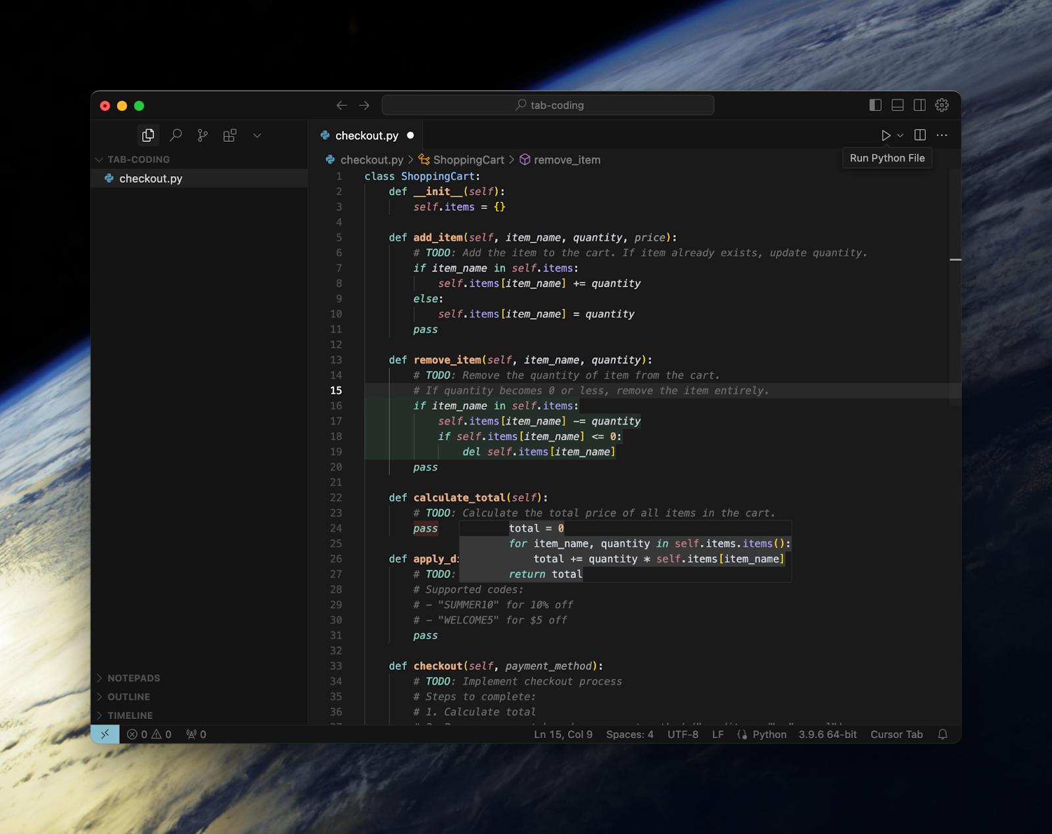Open run options dropdown arrow
This screenshot has height=834, width=1052.
point(900,135)
